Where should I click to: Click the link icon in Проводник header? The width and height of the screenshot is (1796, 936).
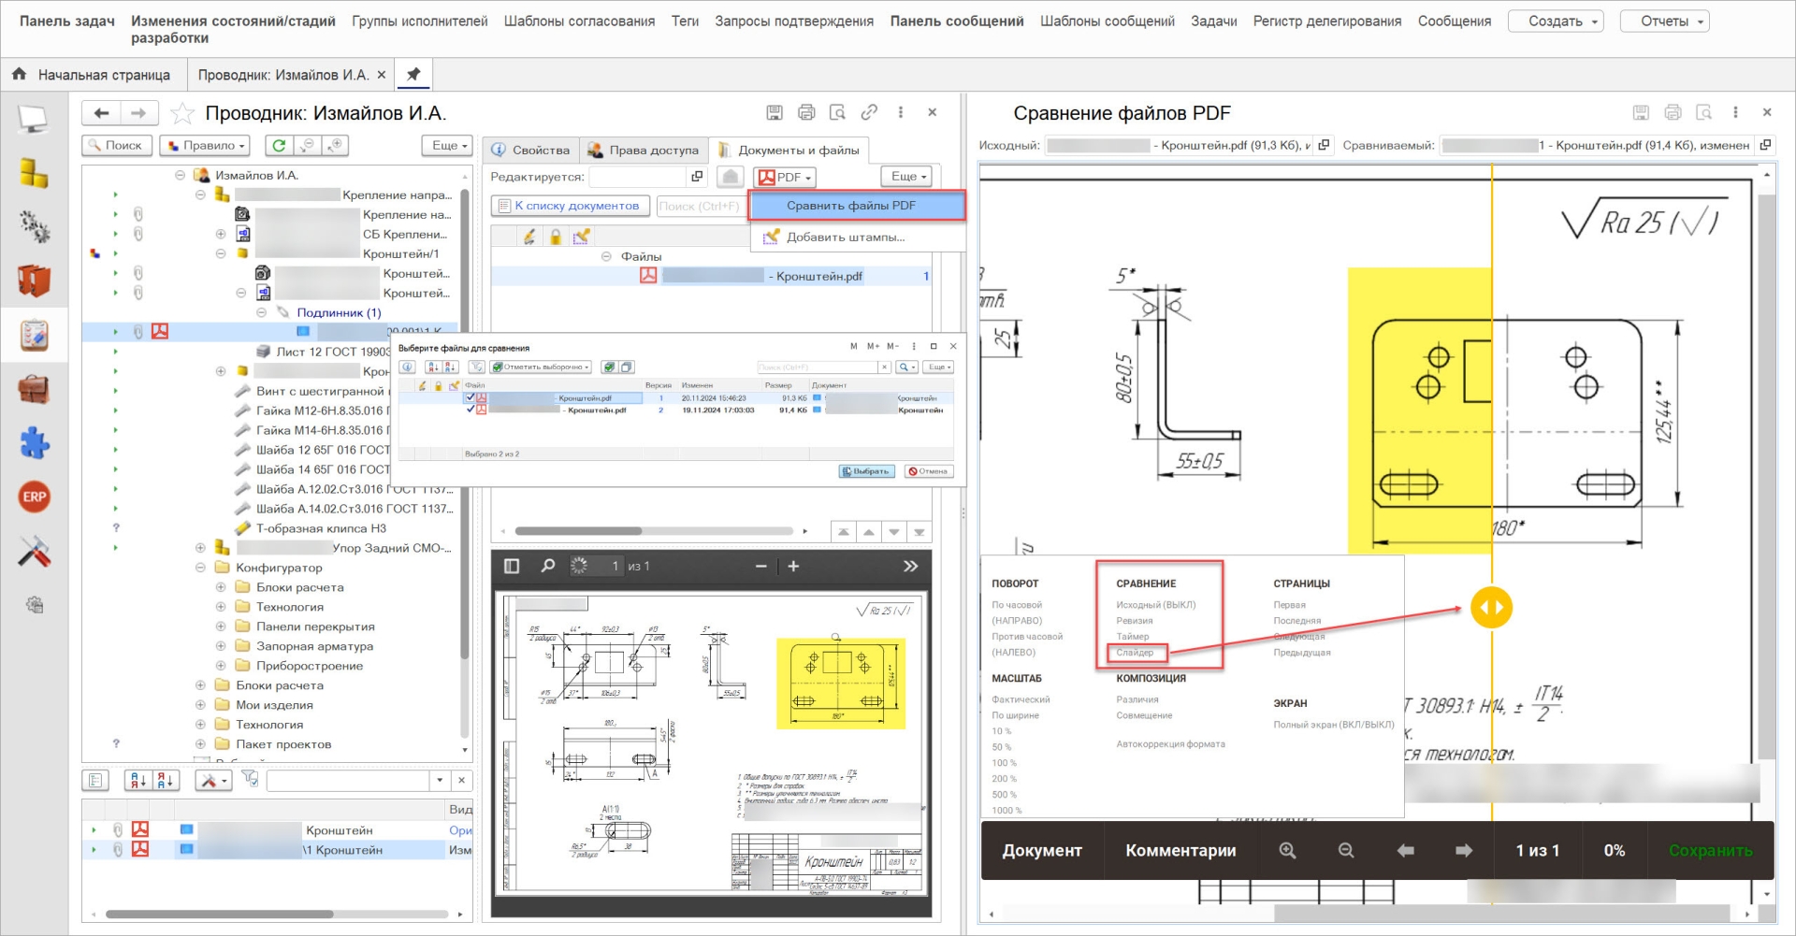click(869, 112)
